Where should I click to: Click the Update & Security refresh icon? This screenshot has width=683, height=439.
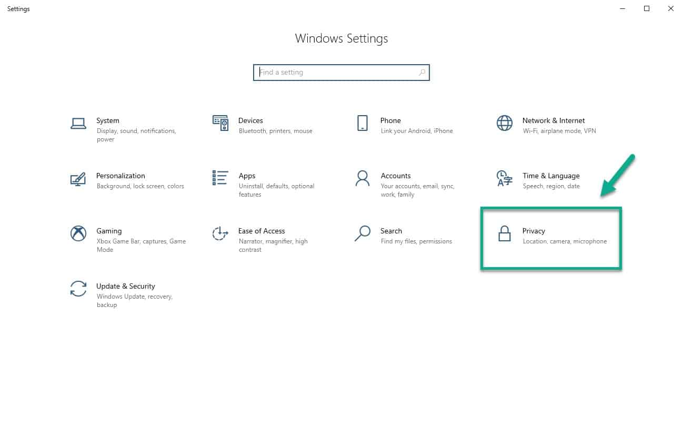[78, 289]
